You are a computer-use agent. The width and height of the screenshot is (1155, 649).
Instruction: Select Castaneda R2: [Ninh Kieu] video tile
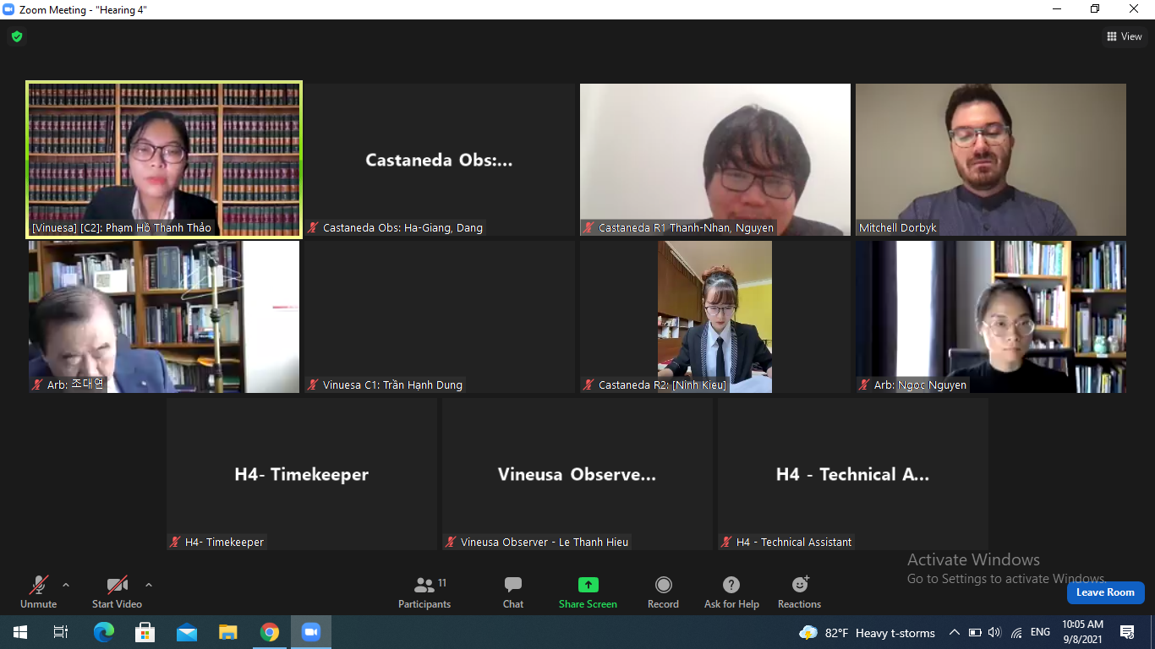[715, 317]
